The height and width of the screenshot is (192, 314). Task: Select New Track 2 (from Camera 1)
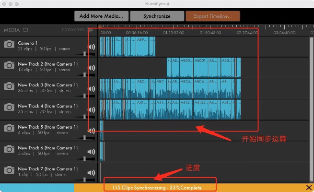[x=47, y=64]
